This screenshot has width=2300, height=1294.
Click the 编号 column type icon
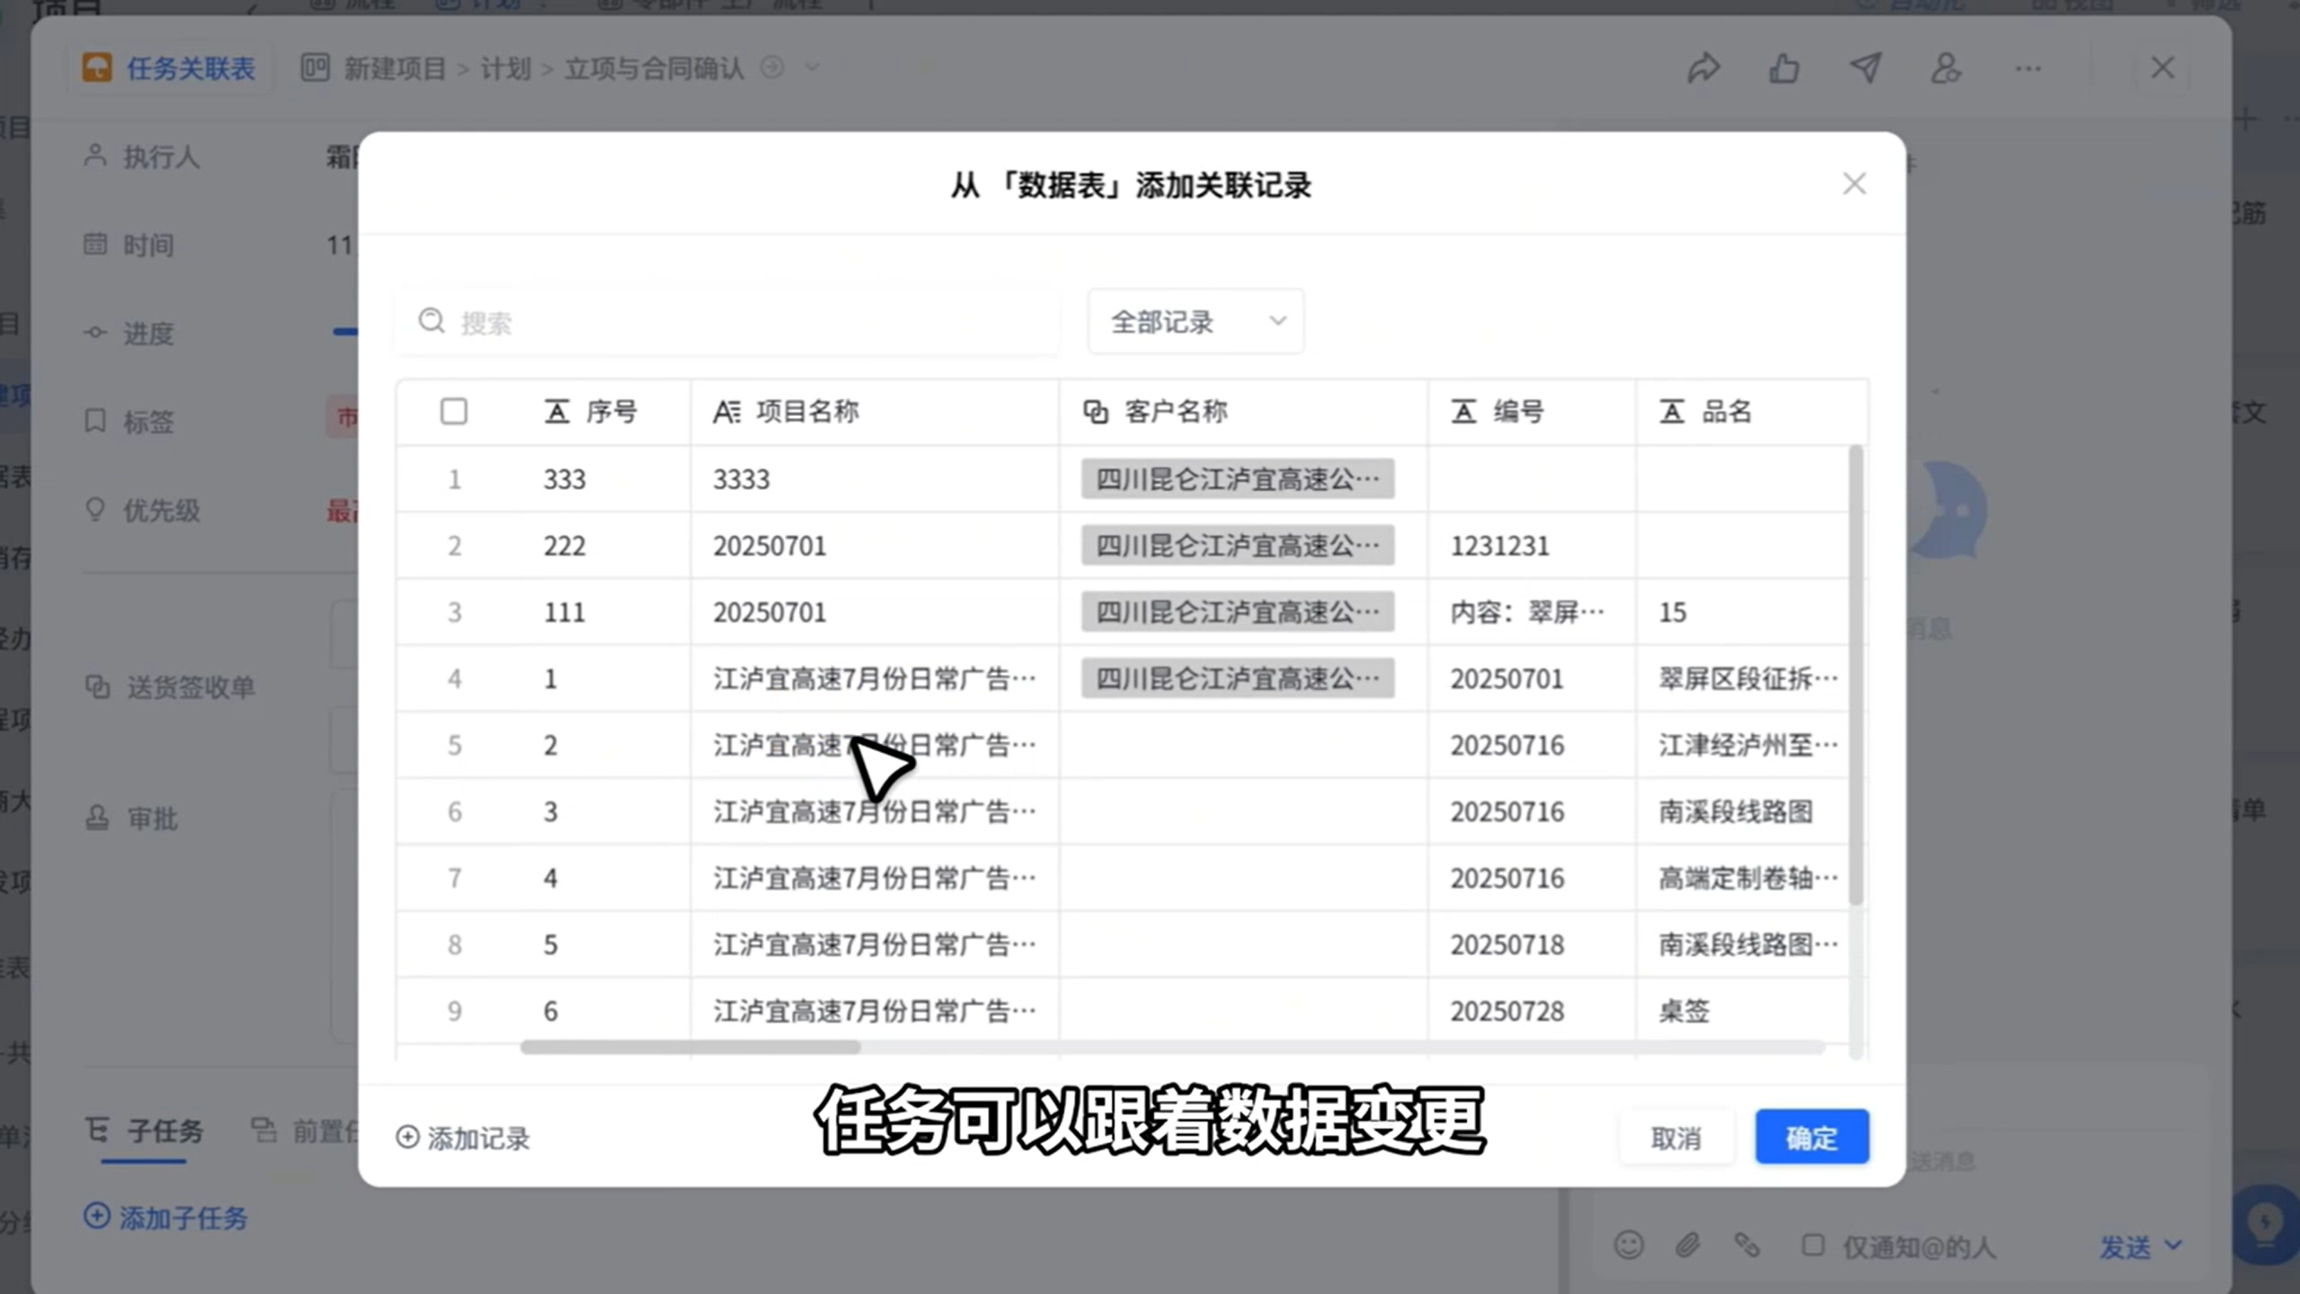[1463, 412]
